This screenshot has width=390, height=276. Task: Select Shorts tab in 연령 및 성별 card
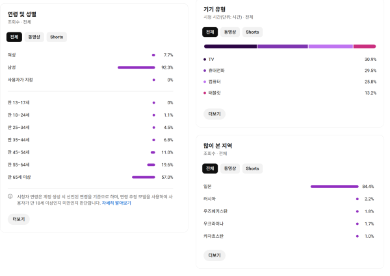[57, 37]
